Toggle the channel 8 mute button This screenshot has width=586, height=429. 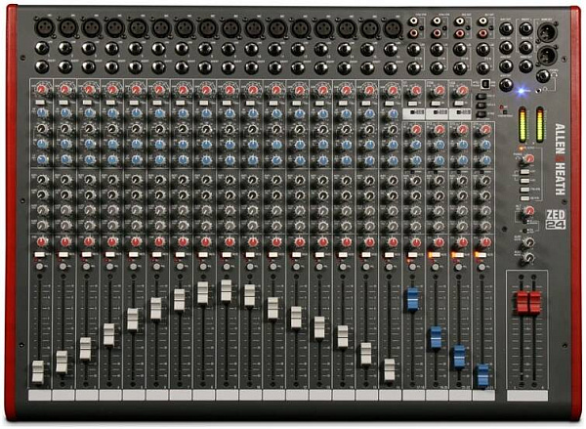point(203,255)
